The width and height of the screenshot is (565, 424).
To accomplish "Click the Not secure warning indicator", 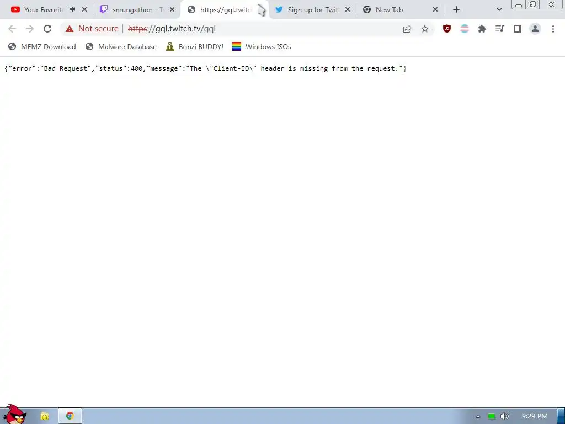I will point(92,29).
